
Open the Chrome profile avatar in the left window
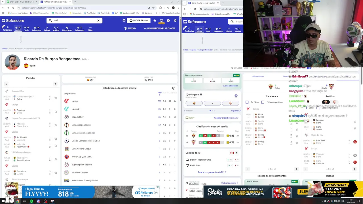click(x=173, y=8)
